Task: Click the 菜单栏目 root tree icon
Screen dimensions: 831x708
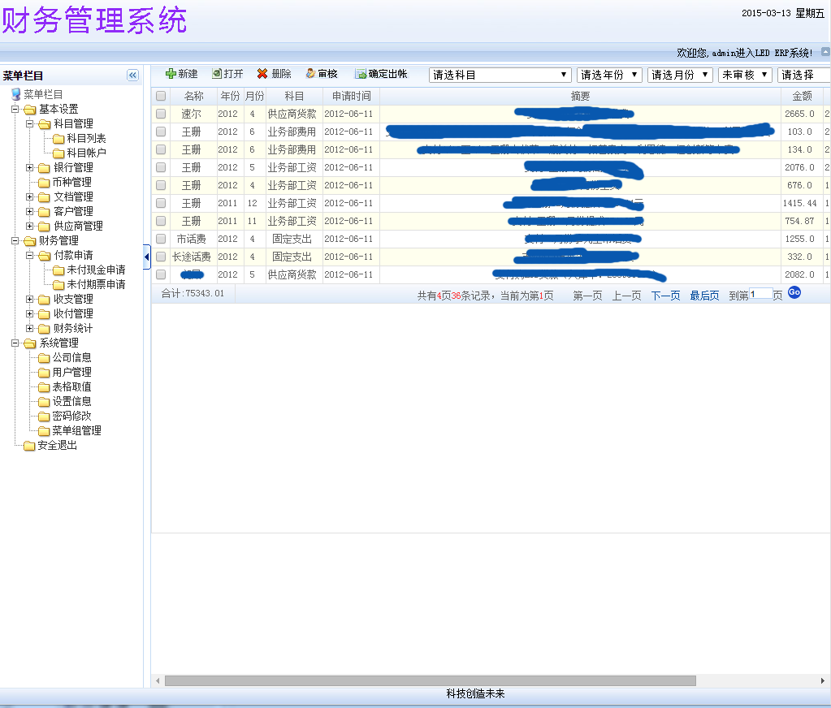Action: point(15,95)
